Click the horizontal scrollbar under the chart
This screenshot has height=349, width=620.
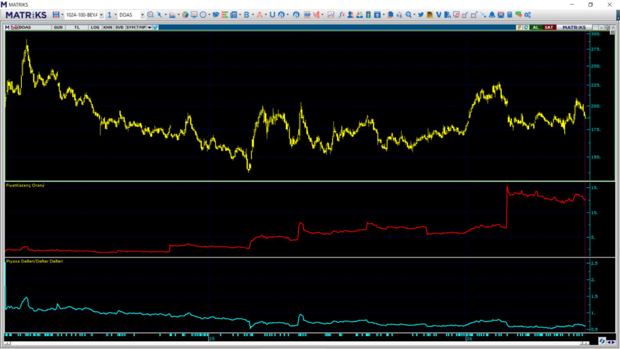(297, 343)
